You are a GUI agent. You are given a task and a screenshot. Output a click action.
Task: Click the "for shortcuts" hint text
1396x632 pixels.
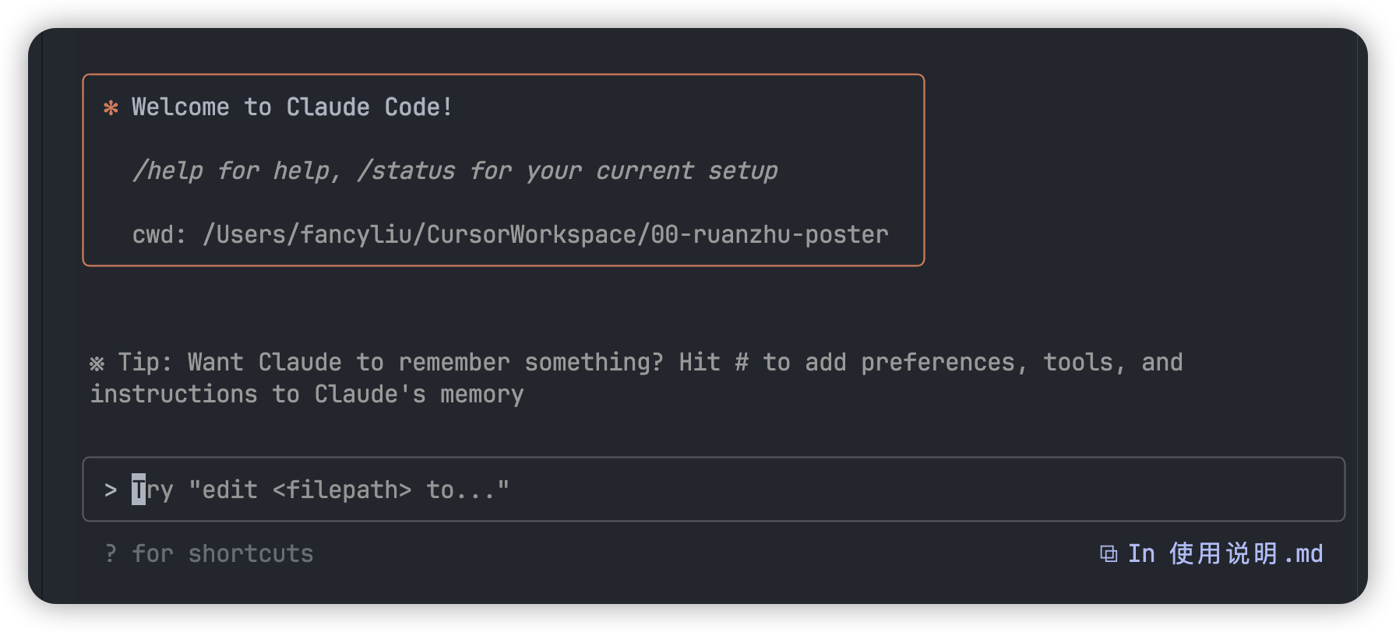point(223,553)
